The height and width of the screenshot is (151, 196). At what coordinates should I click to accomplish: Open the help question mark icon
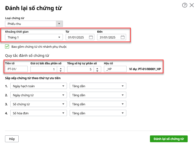tap(185, 5)
